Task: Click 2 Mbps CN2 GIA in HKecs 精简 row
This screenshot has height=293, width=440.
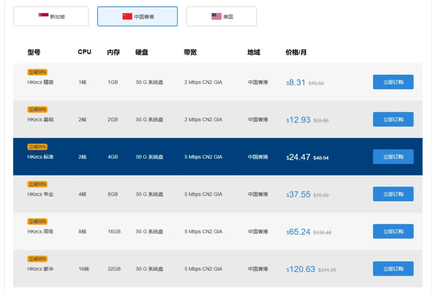Action: pos(203,82)
